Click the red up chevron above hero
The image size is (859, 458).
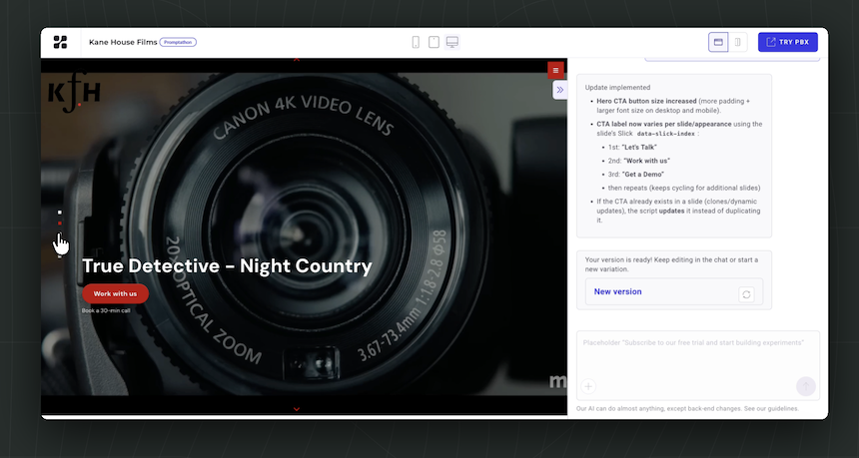click(x=297, y=59)
